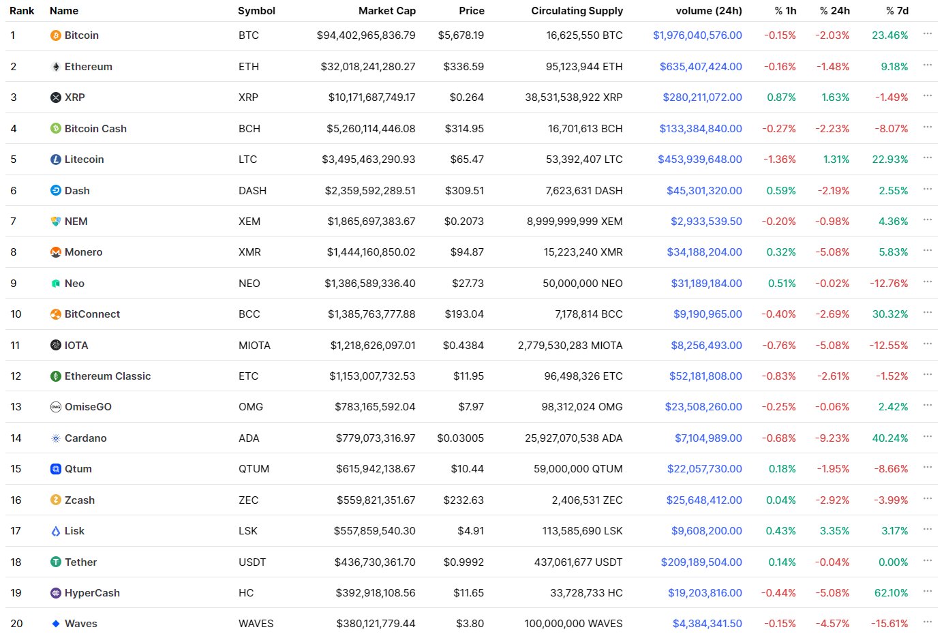944x636 pixels.
Task: Show more actions for Neo
Action: 927,282
